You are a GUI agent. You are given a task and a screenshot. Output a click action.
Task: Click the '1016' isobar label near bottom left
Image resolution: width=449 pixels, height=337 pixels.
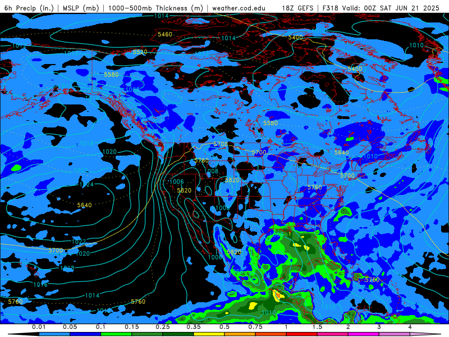coord(40,285)
